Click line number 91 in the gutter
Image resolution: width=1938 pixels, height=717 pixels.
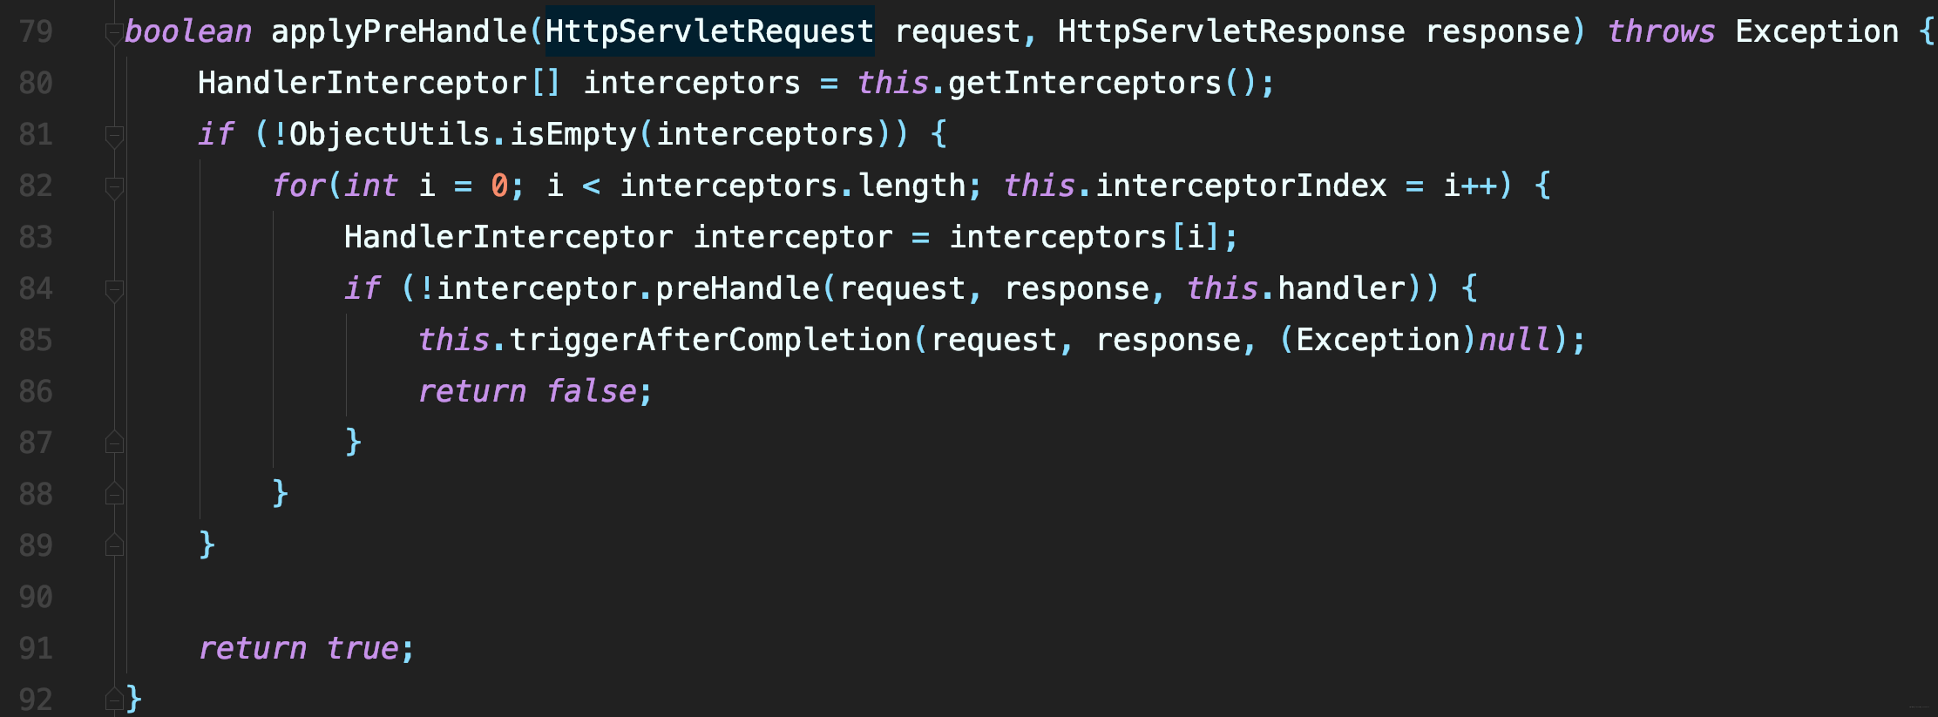tap(36, 648)
